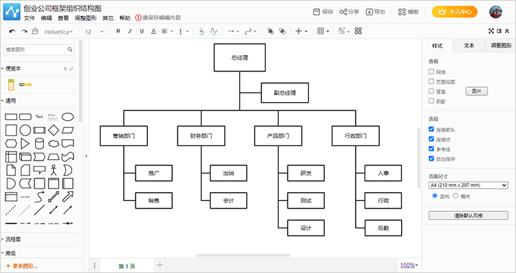
Task: Select the callout speech bubble shape
Action: pyautogui.click(x=39, y=170)
